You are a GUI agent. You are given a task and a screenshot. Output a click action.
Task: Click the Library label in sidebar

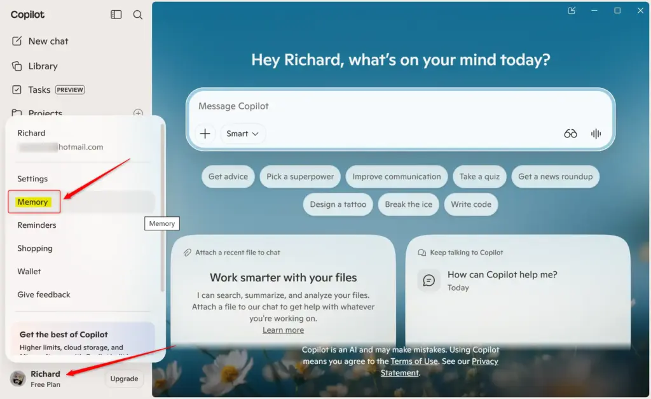click(x=43, y=66)
